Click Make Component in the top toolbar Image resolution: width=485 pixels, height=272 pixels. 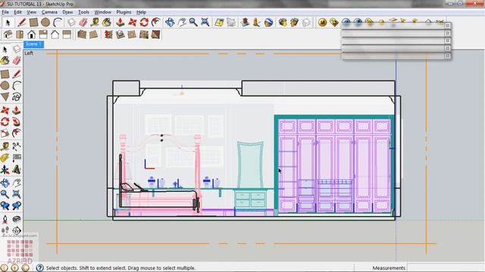(x=71, y=23)
